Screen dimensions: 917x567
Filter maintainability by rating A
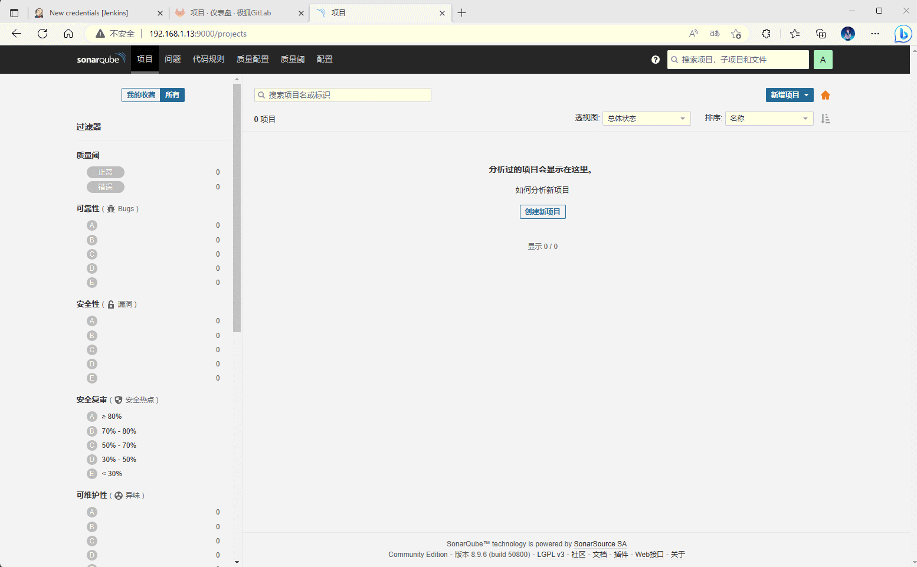coord(92,512)
